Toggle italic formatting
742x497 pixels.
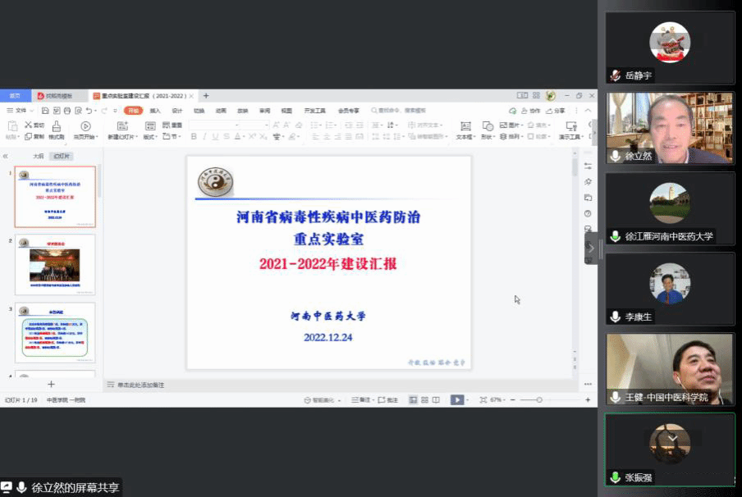[x=204, y=137]
